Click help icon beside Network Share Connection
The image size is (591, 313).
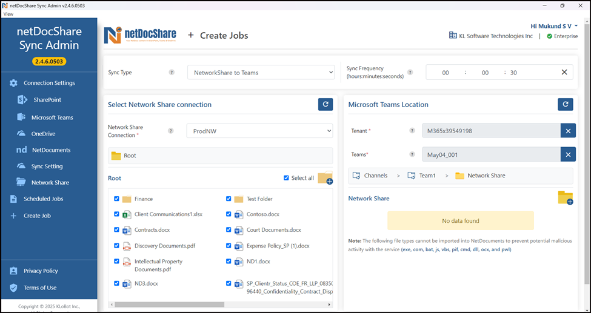tap(171, 131)
